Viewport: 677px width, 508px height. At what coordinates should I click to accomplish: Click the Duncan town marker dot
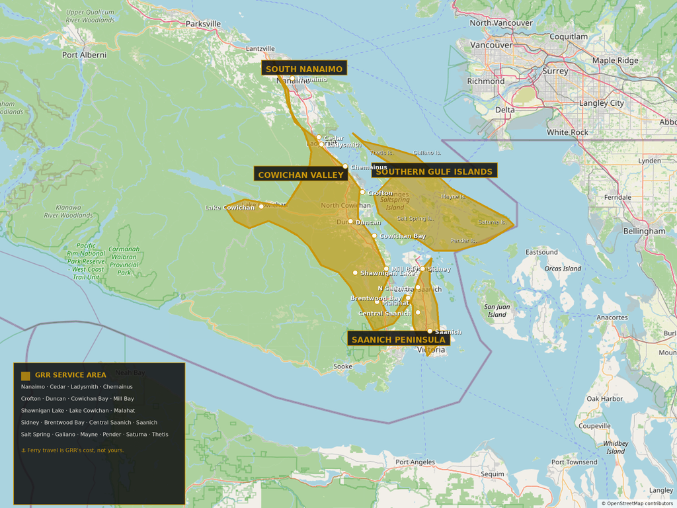coord(350,221)
